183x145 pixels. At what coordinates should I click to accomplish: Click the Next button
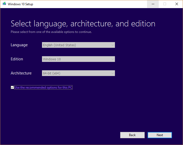tap(160, 135)
